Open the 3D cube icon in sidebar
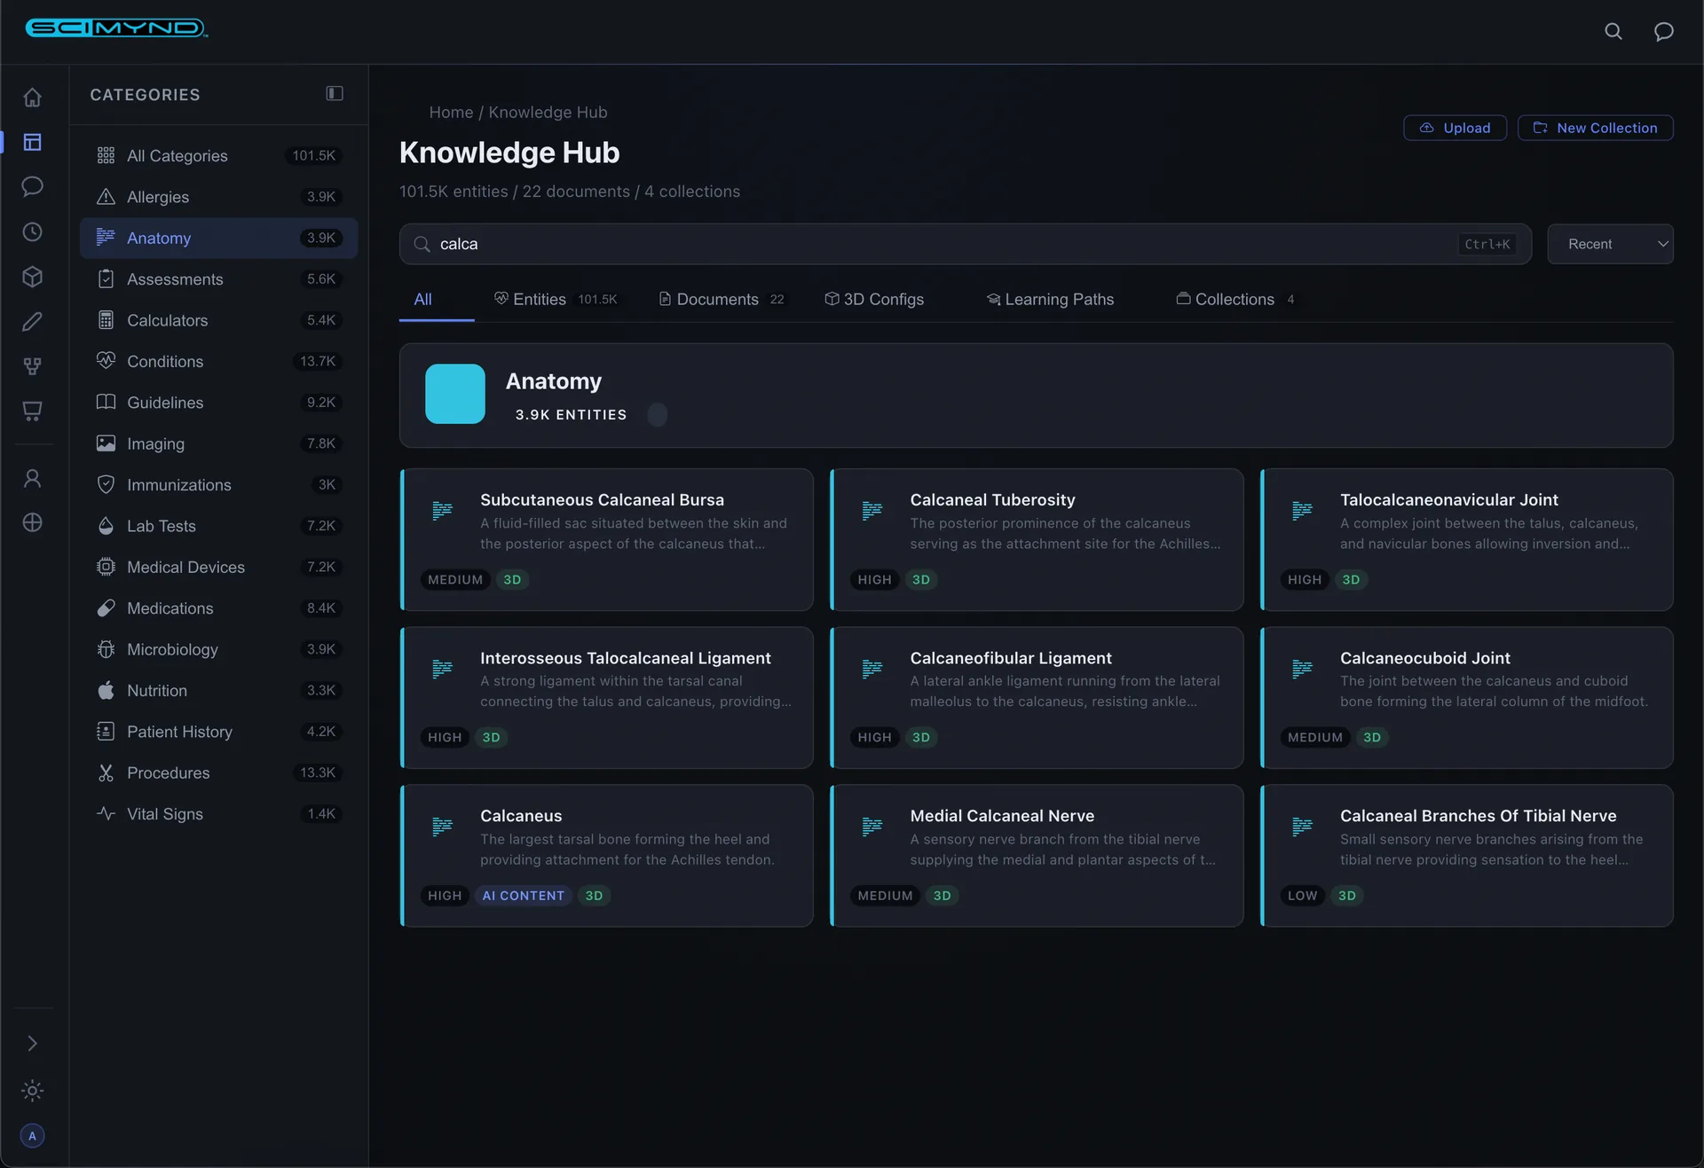The height and width of the screenshot is (1168, 1704). coord(33,277)
